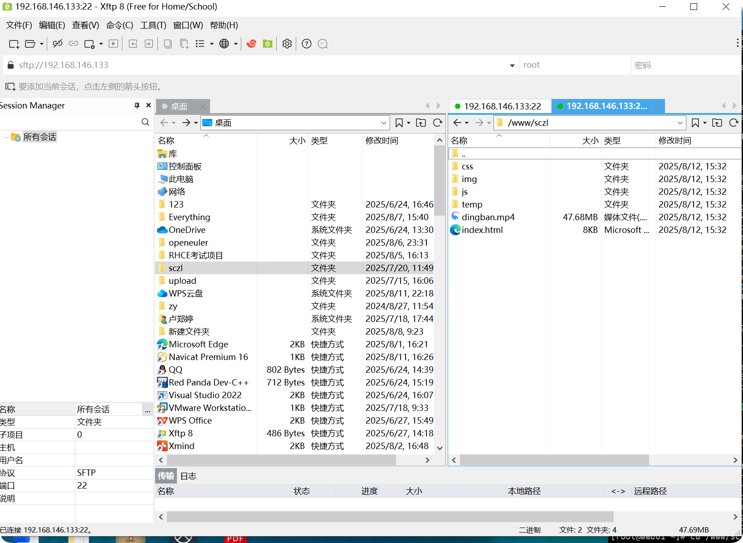Click the ellipsis button beside 所有会话 property
Screen dimensions: 743x543
click(147, 410)
